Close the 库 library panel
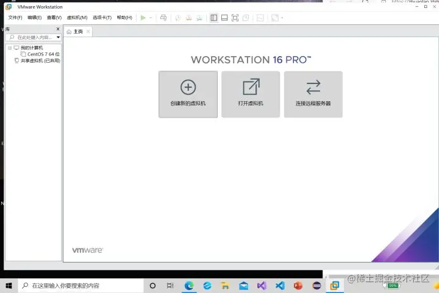Viewport: 439px width, 293px height. pos(58,29)
